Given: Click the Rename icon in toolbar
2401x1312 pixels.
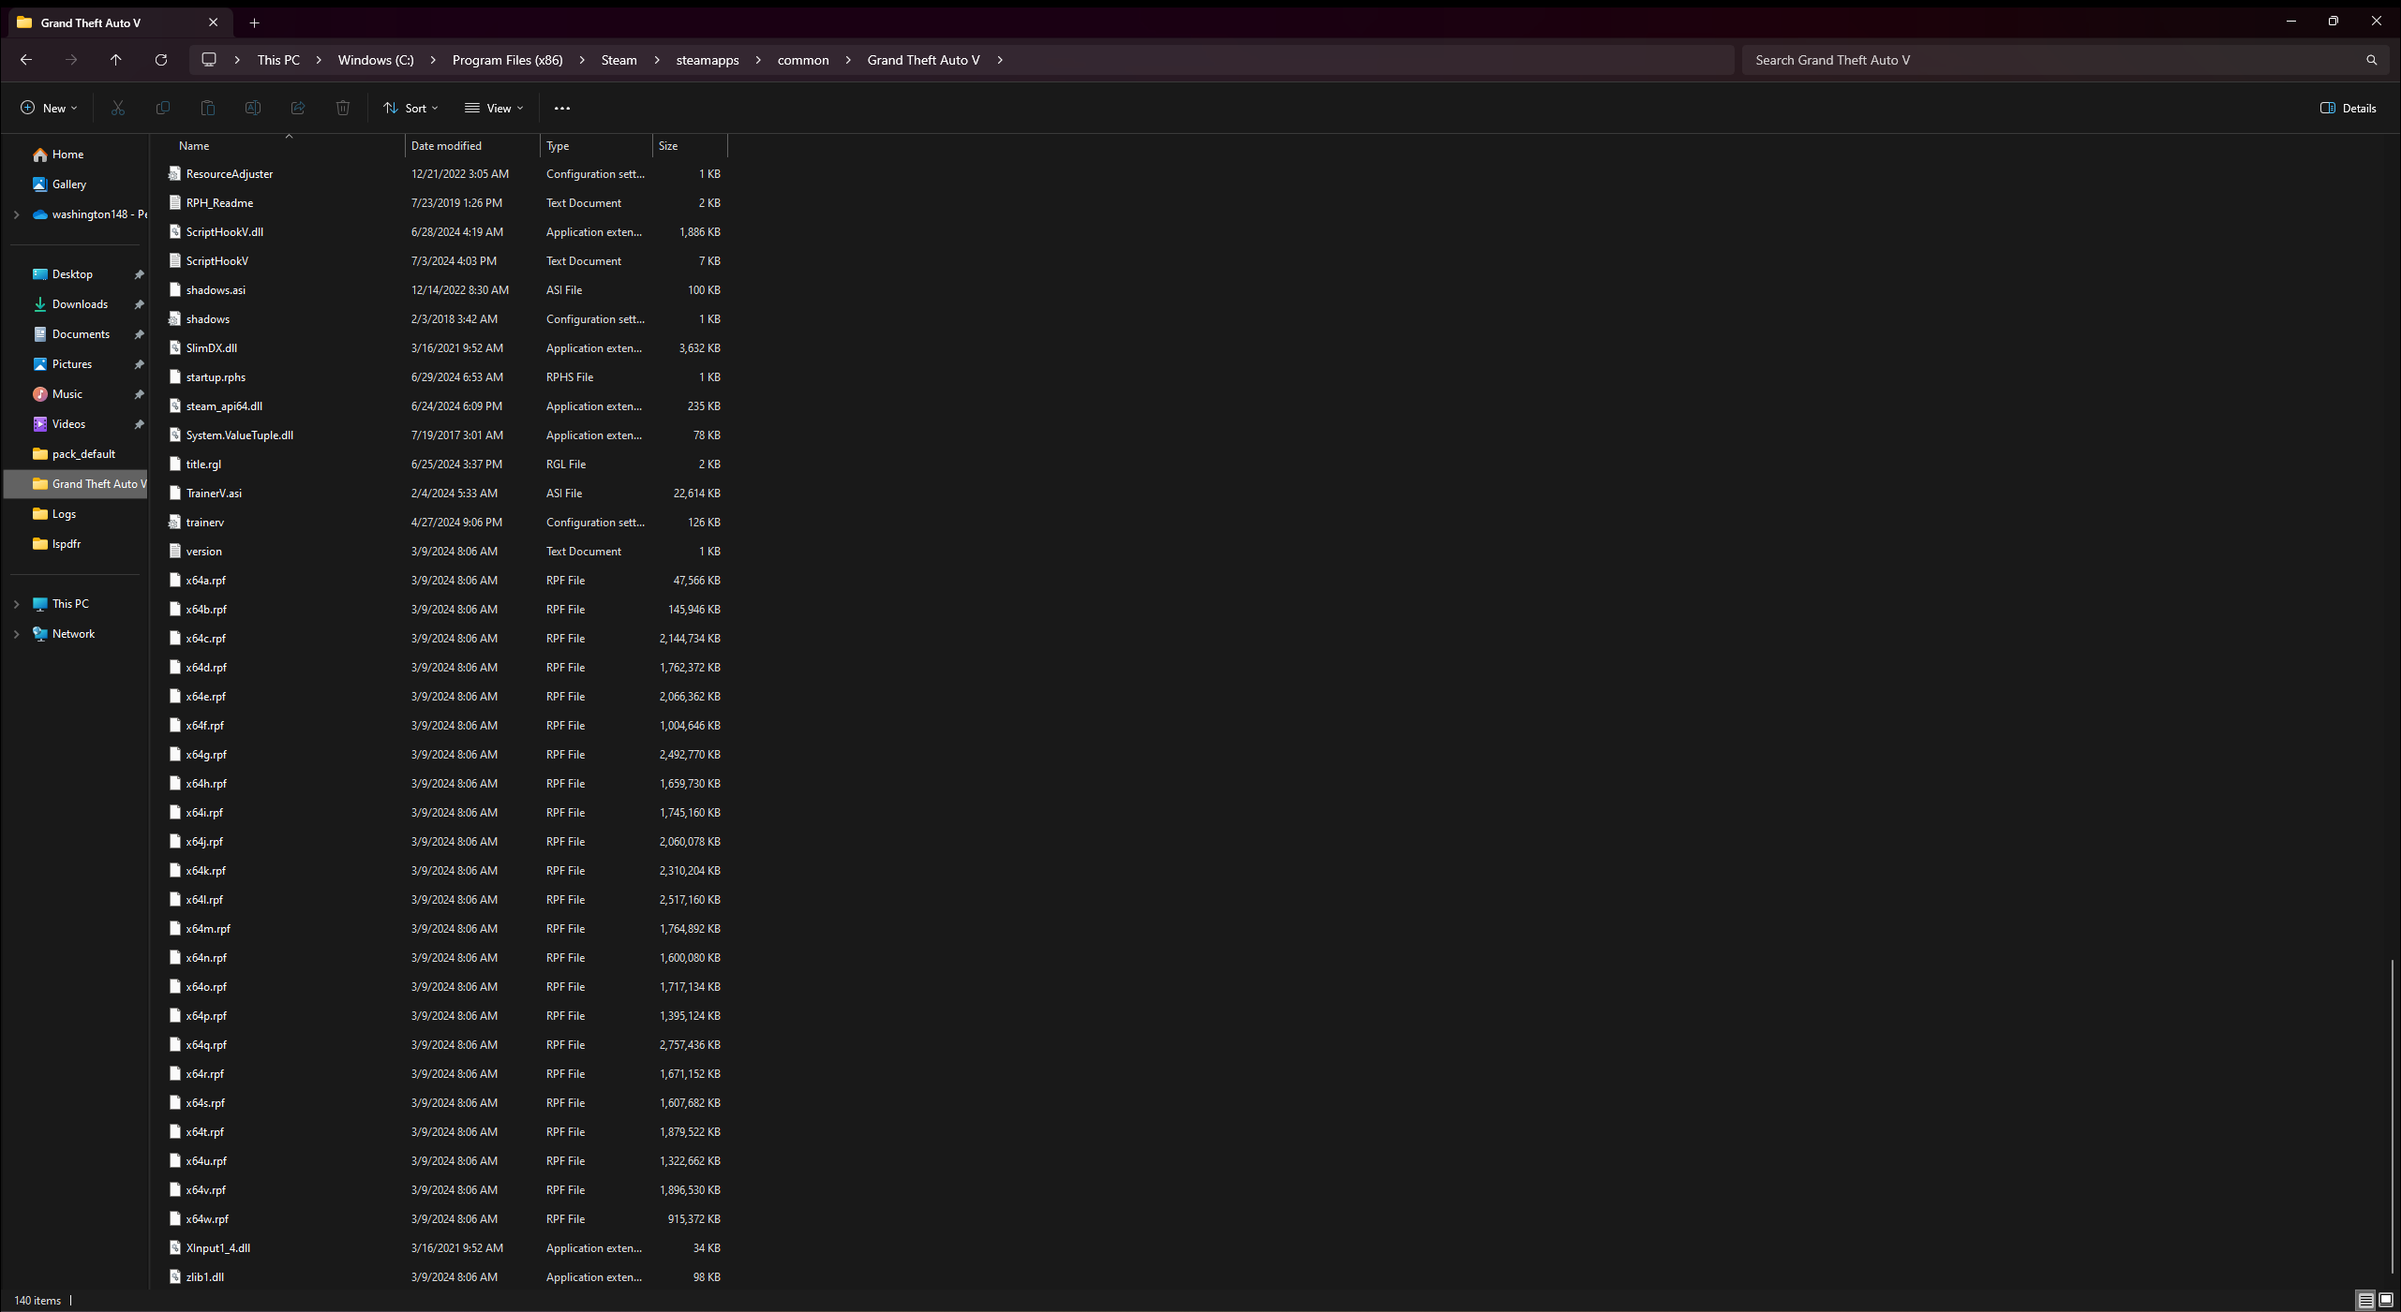Looking at the screenshot, I should pos(253,108).
